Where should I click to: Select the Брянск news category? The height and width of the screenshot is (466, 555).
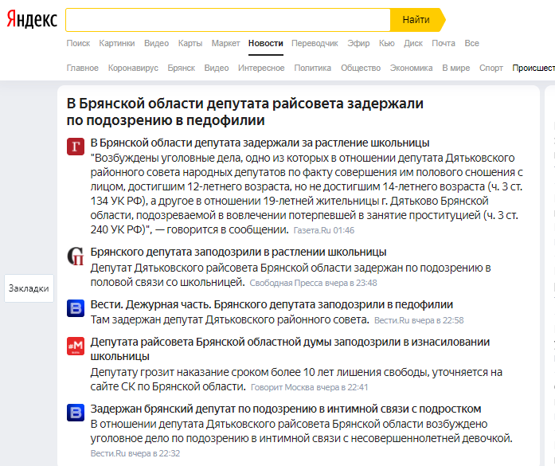coord(182,68)
